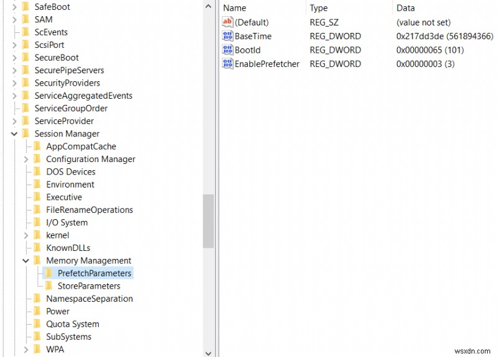This screenshot has height=357, width=497.
Task: Expand the ServiceProvider key
Action: click(14, 120)
